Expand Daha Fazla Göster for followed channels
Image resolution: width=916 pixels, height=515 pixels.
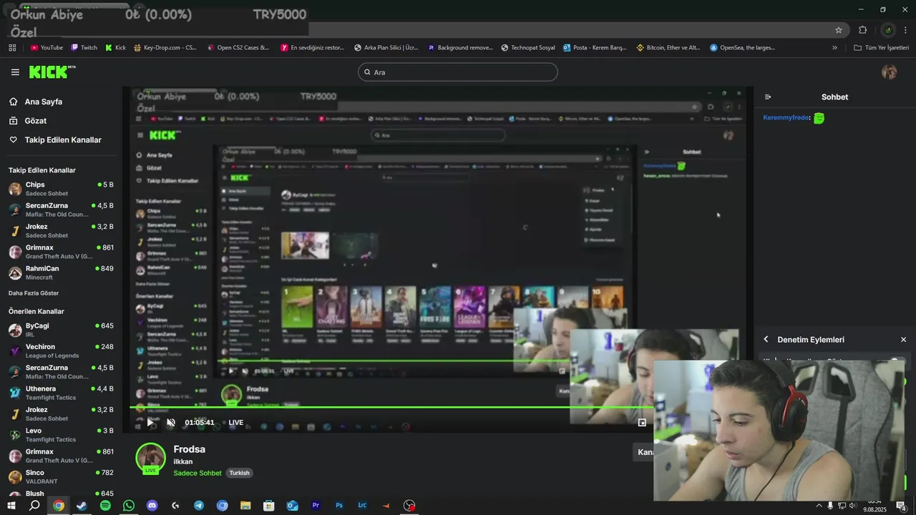point(34,293)
